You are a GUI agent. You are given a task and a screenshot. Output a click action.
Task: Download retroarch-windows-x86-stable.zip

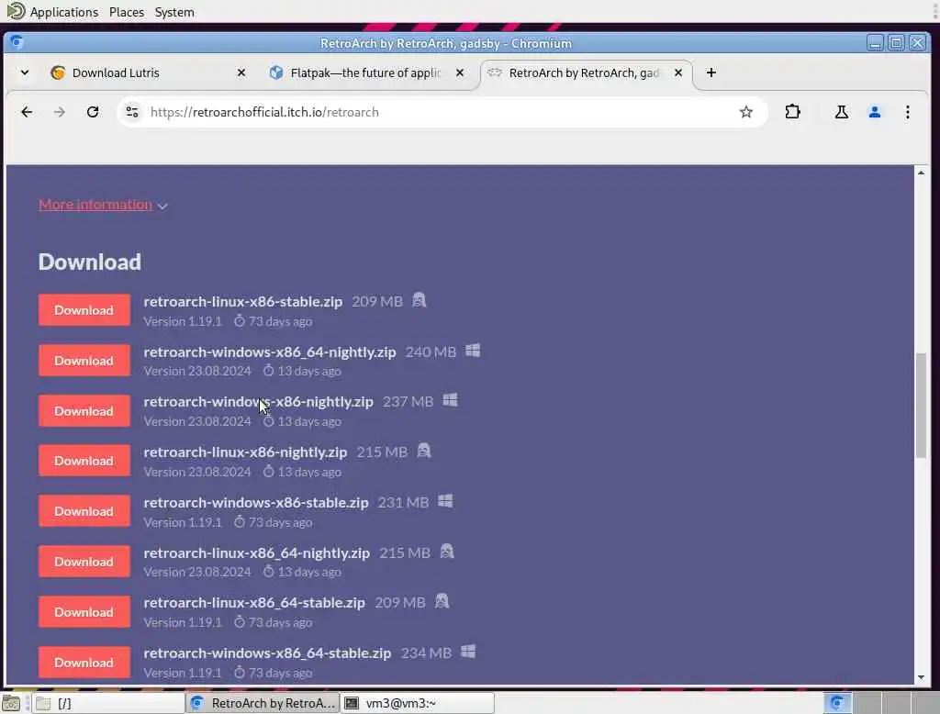[84, 511]
